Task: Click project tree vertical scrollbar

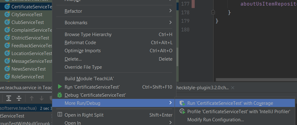Action: click(177, 57)
